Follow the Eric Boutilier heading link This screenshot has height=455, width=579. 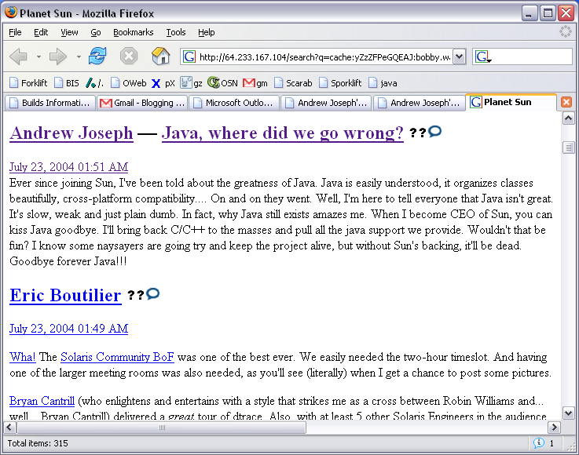click(65, 295)
